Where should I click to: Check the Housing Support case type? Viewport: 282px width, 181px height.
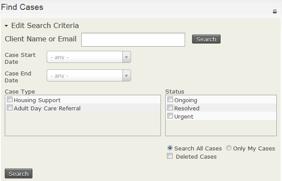pos(10,100)
